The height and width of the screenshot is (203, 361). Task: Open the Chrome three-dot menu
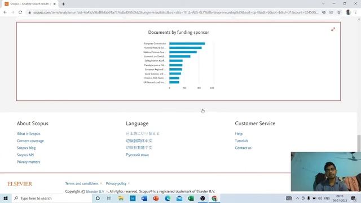[356, 12]
